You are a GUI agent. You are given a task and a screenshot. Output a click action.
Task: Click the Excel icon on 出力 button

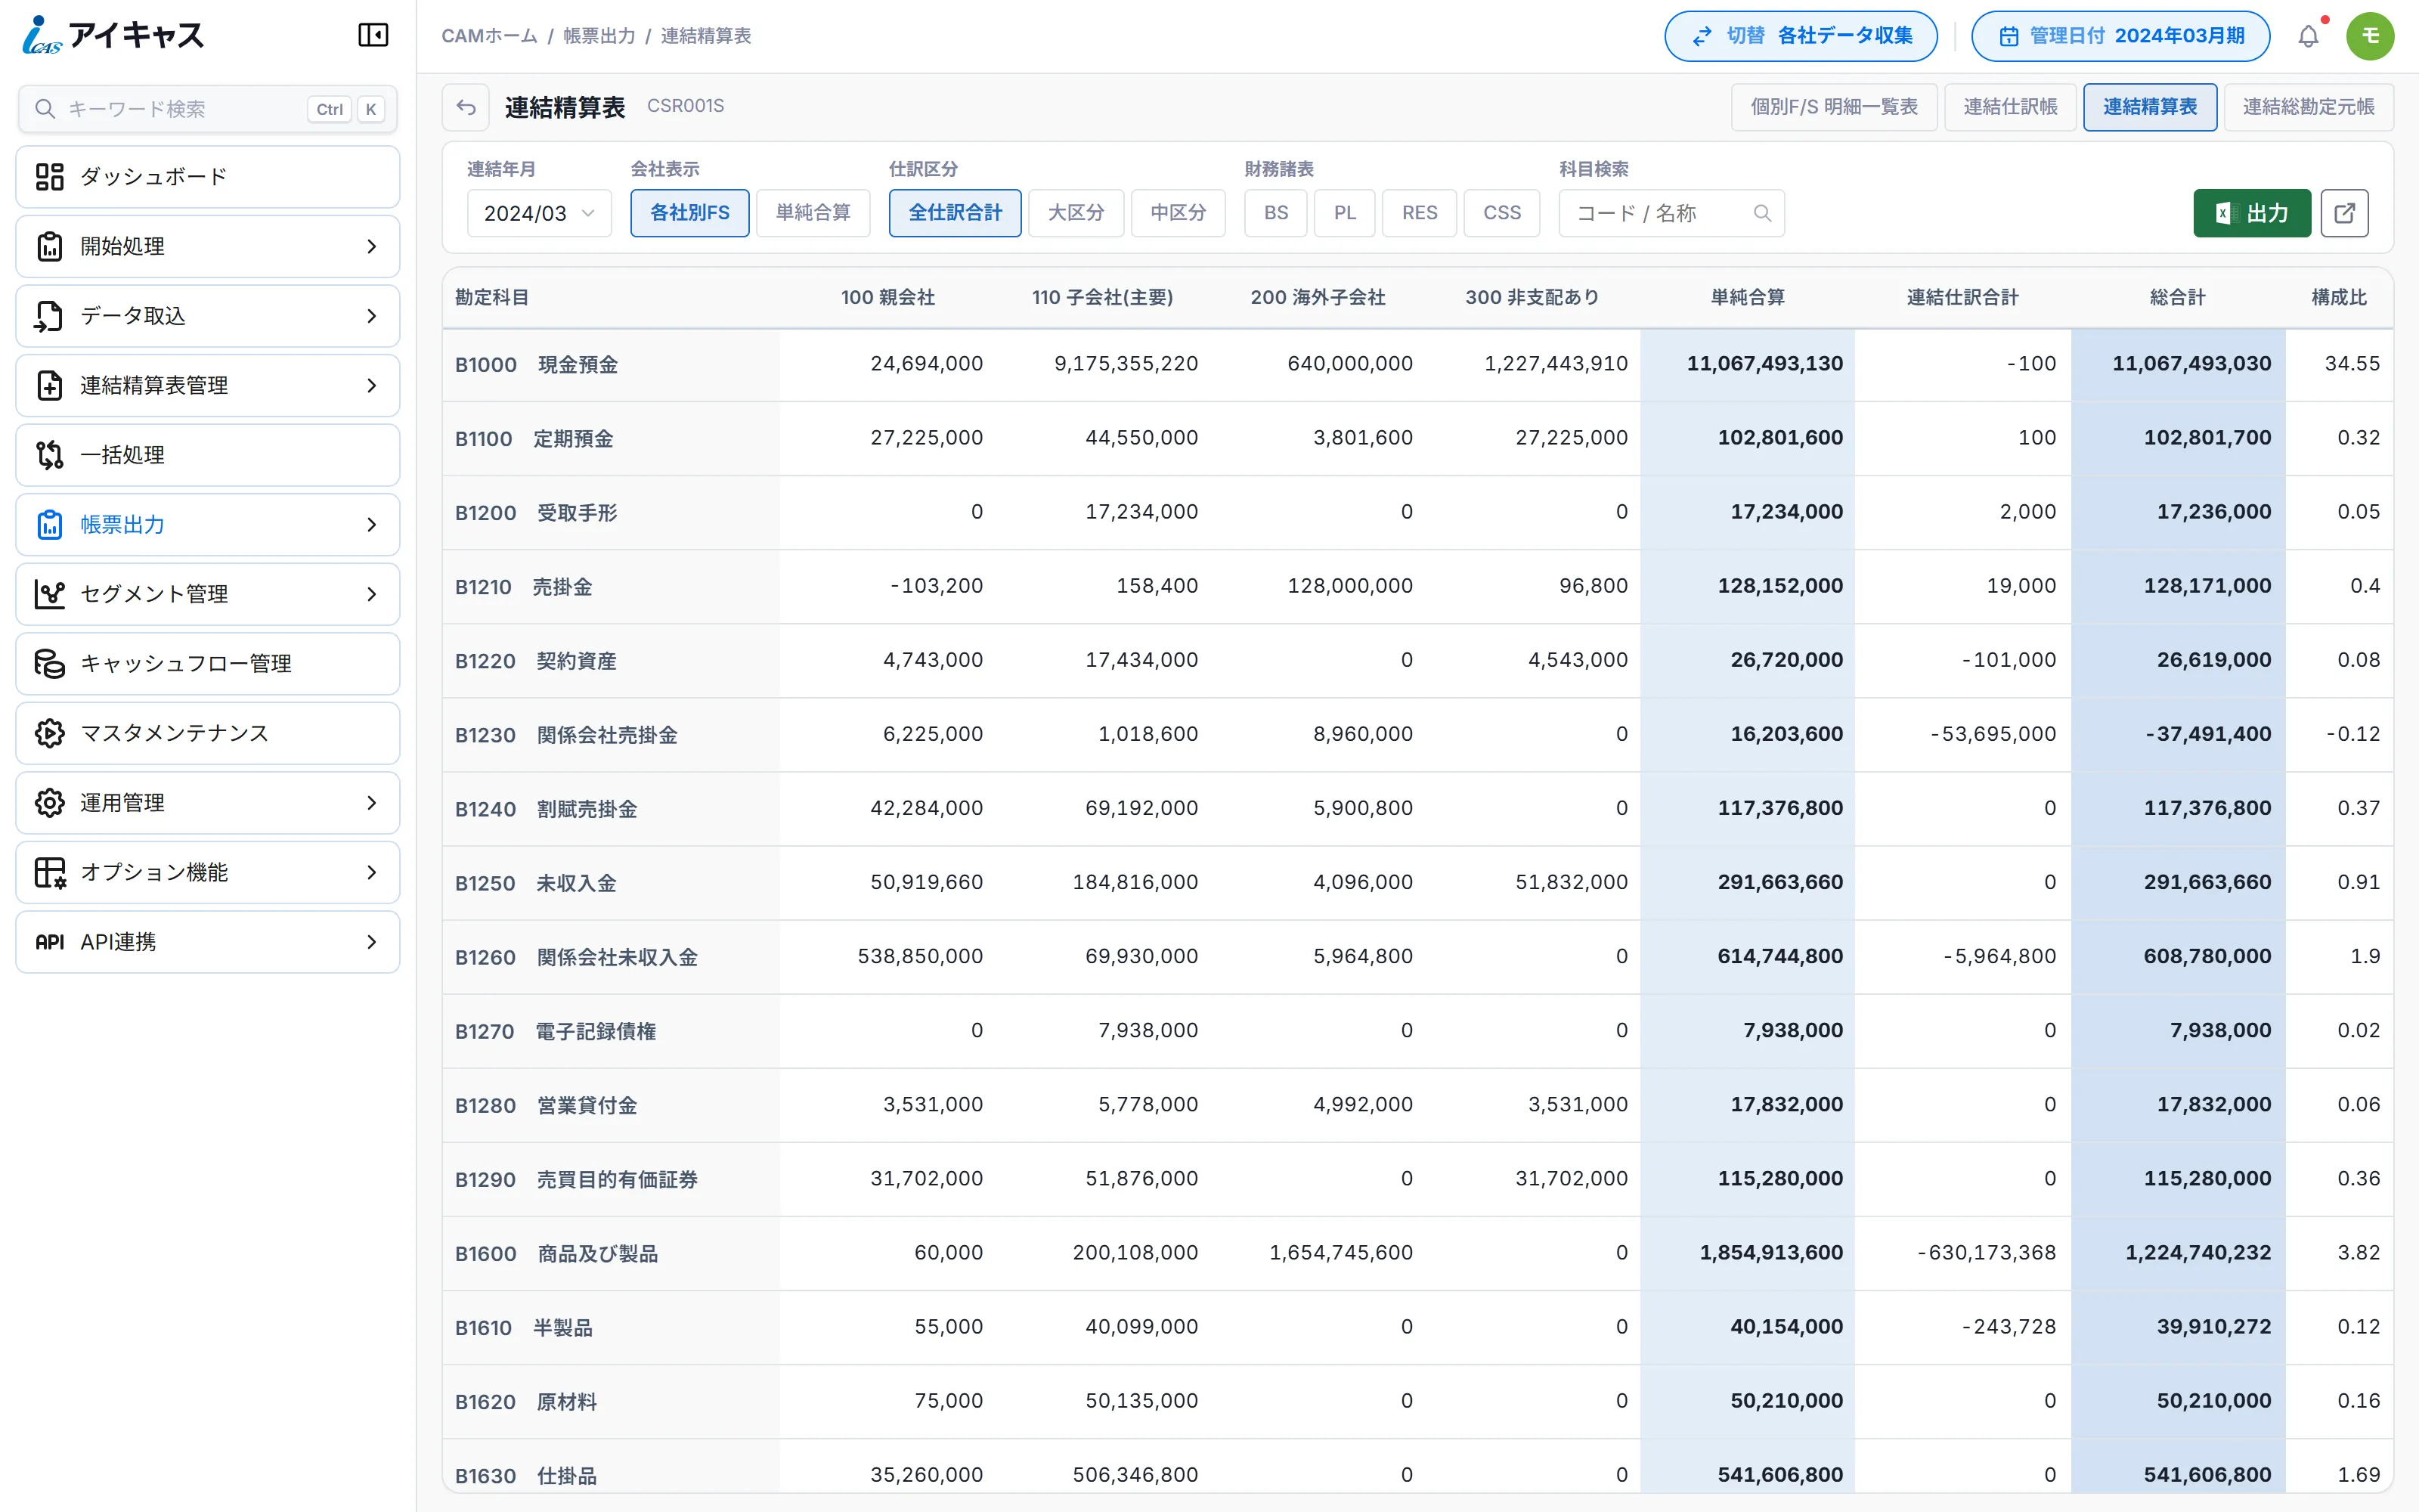pos(2223,213)
